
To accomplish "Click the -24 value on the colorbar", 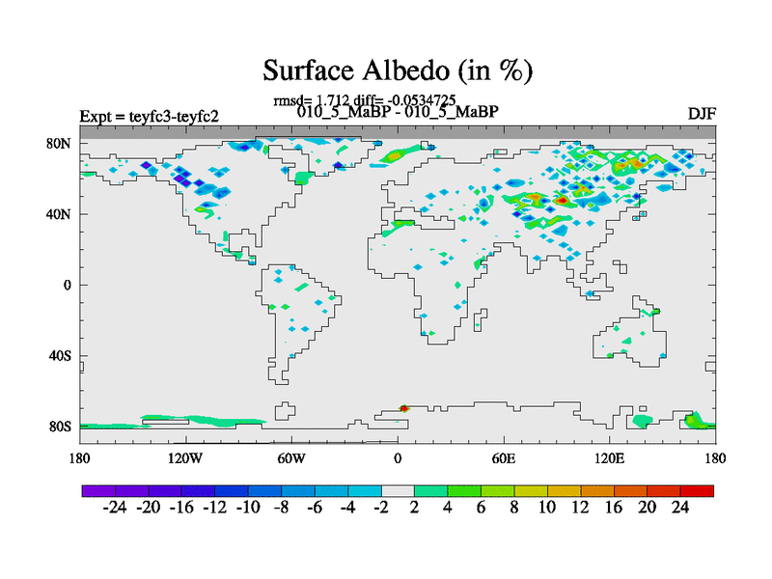I will 115,509.
